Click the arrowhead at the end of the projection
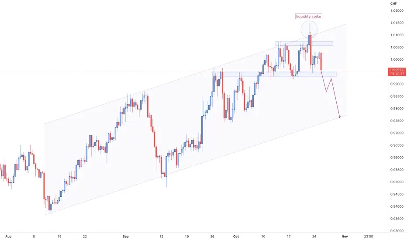 [x=339, y=117]
